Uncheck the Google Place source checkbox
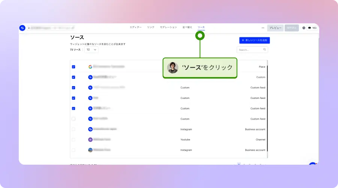This screenshot has width=338, height=188. point(74,67)
